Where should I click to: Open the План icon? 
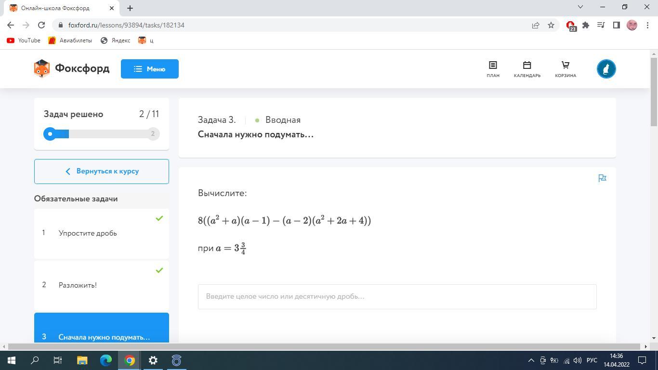[493, 69]
